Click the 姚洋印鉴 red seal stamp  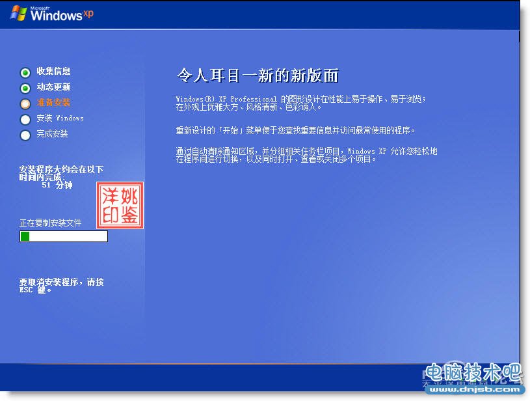click(120, 206)
